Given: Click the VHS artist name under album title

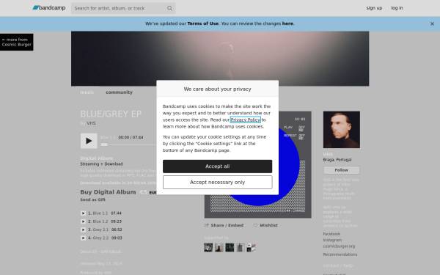Looking at the screenshot, I should click(91, 123).
